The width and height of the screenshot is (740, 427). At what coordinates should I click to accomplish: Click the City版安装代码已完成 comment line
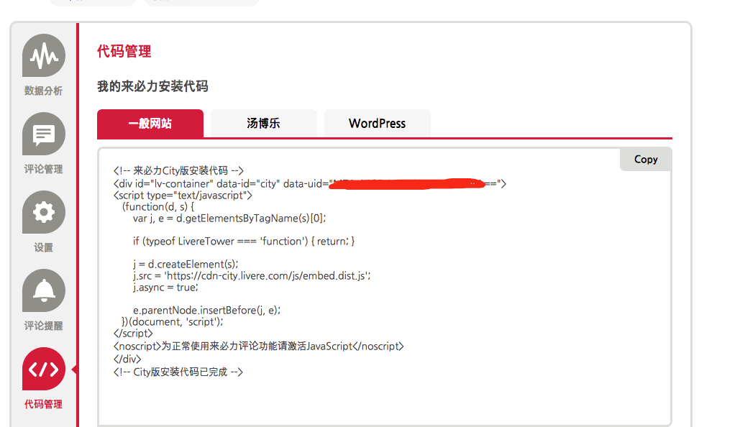click(x=178, y=372)
